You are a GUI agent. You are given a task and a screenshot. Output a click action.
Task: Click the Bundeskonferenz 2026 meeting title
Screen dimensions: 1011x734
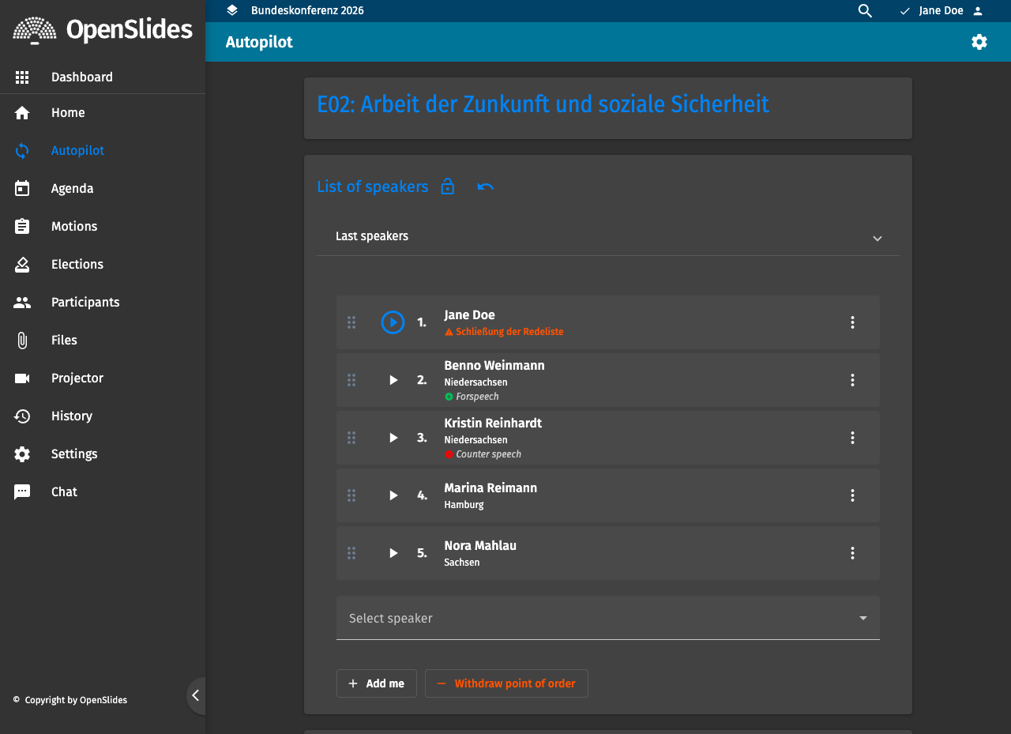coord(307,11)
